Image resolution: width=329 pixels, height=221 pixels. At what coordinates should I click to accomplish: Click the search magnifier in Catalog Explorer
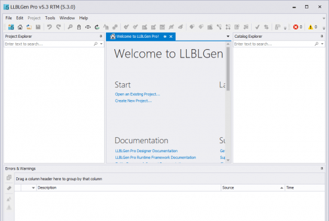point(316,44)
